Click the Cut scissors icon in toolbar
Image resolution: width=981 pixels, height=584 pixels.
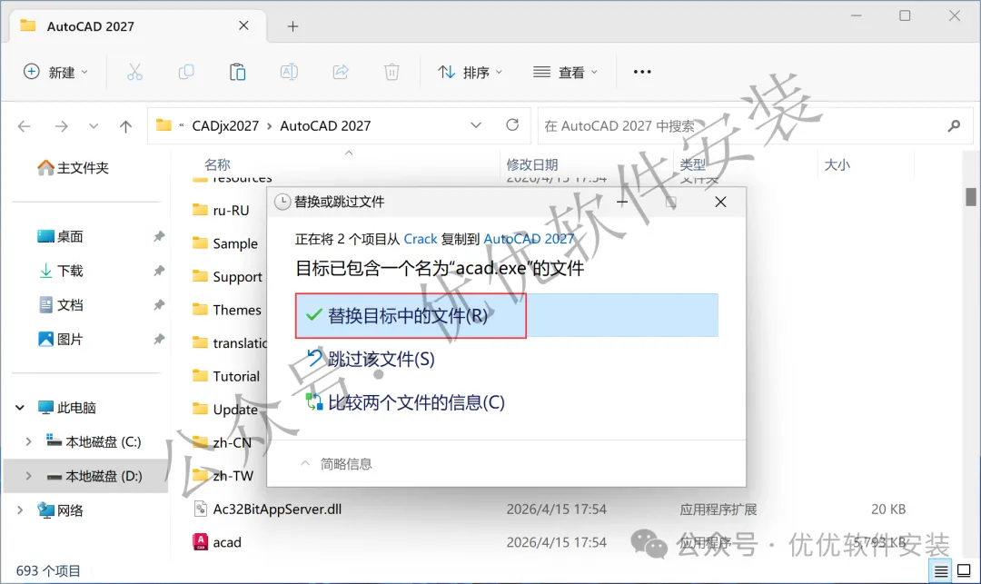pyautogui.click(x=134, y=72)
